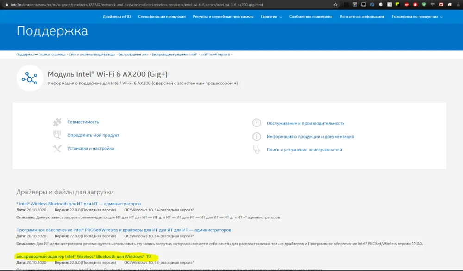Click the blue circular V extension icon
The height and width of the screenshot is (271, 463).
[x=372, y=5]
